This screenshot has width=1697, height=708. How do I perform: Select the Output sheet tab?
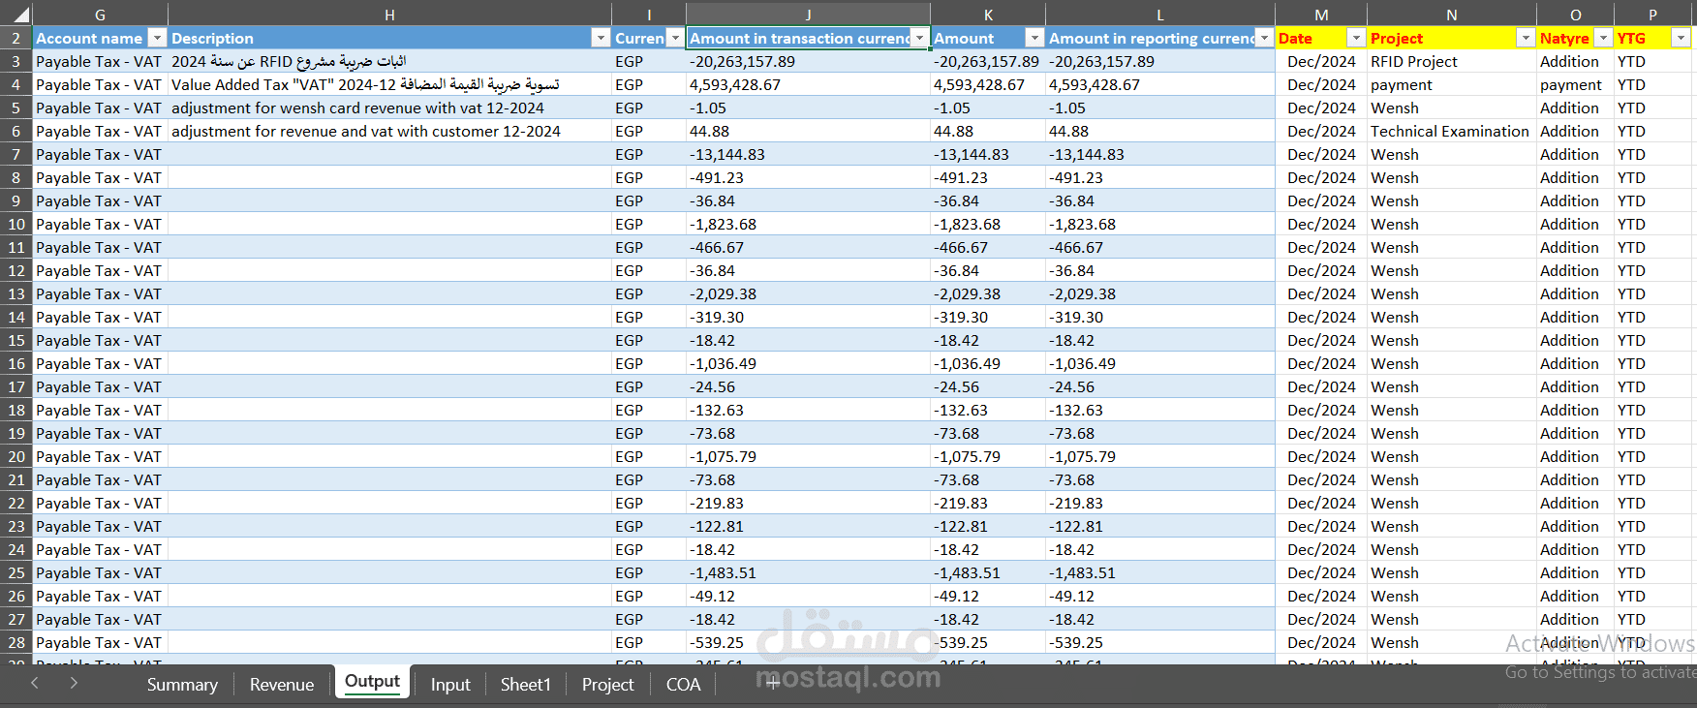372,682
